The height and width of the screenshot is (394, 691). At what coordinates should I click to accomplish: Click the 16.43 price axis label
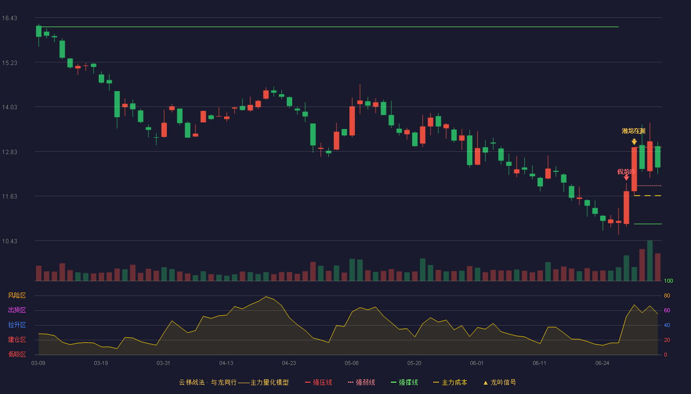coord(9,18)
